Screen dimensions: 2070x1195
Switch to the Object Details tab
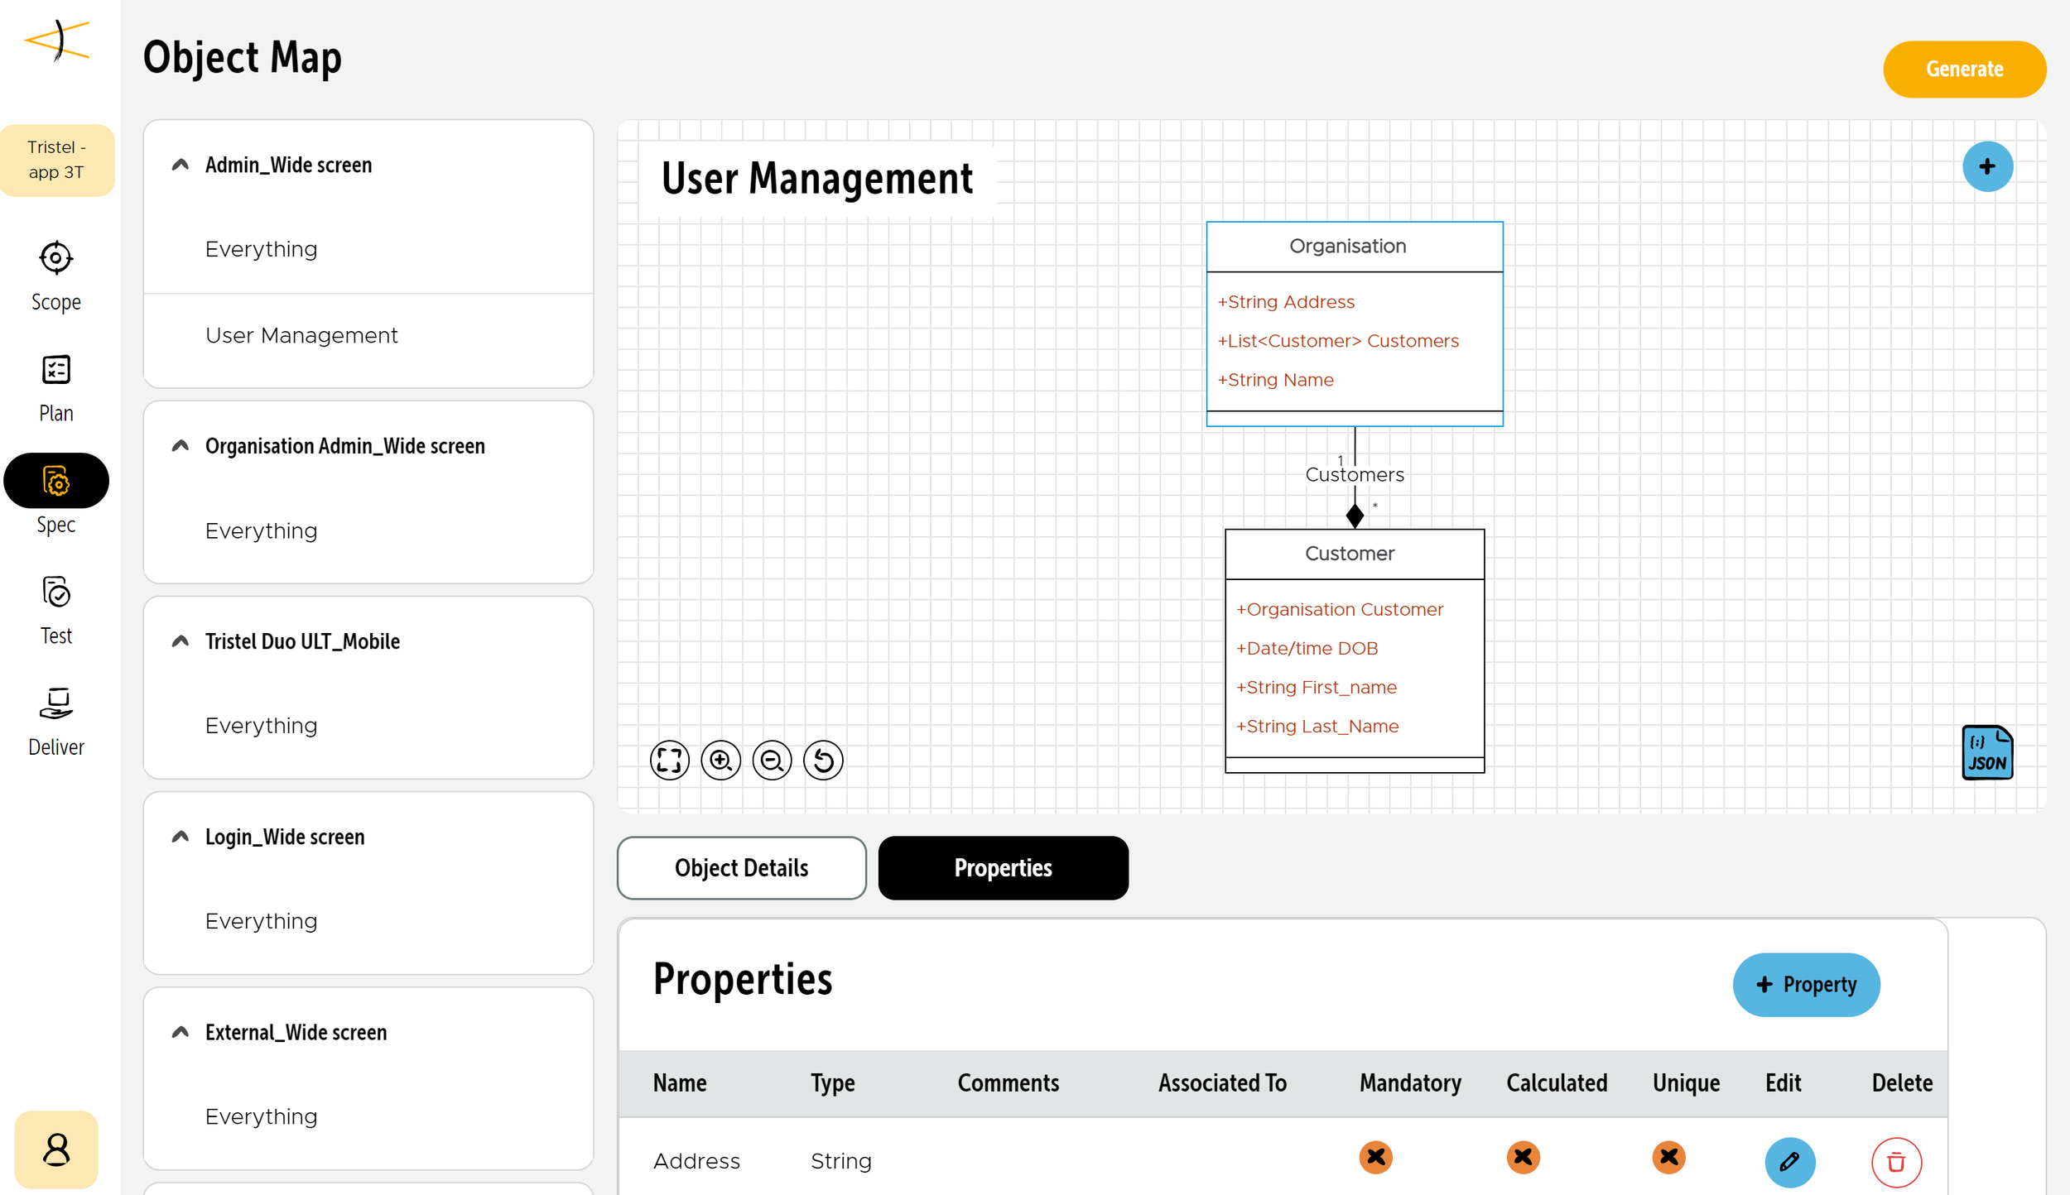[741, 867]
